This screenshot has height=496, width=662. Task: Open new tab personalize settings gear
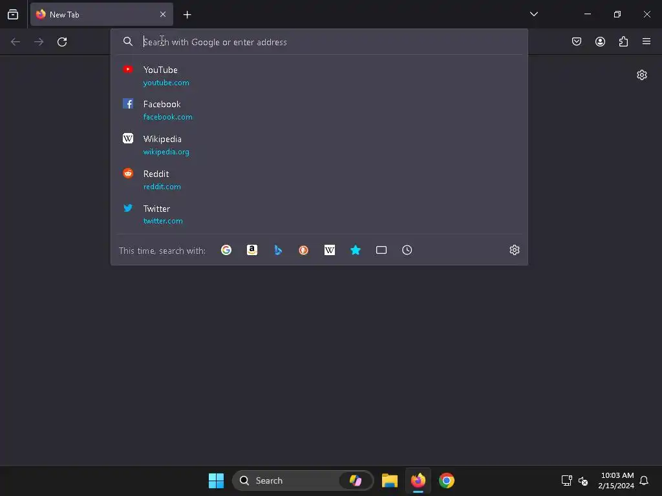642,75
